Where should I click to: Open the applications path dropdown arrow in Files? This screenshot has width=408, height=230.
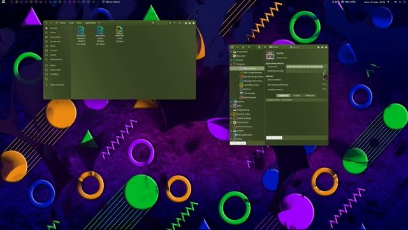[x=99, y=23]
